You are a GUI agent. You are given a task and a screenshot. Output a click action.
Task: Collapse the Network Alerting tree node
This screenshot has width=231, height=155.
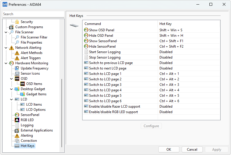point(6,48)
